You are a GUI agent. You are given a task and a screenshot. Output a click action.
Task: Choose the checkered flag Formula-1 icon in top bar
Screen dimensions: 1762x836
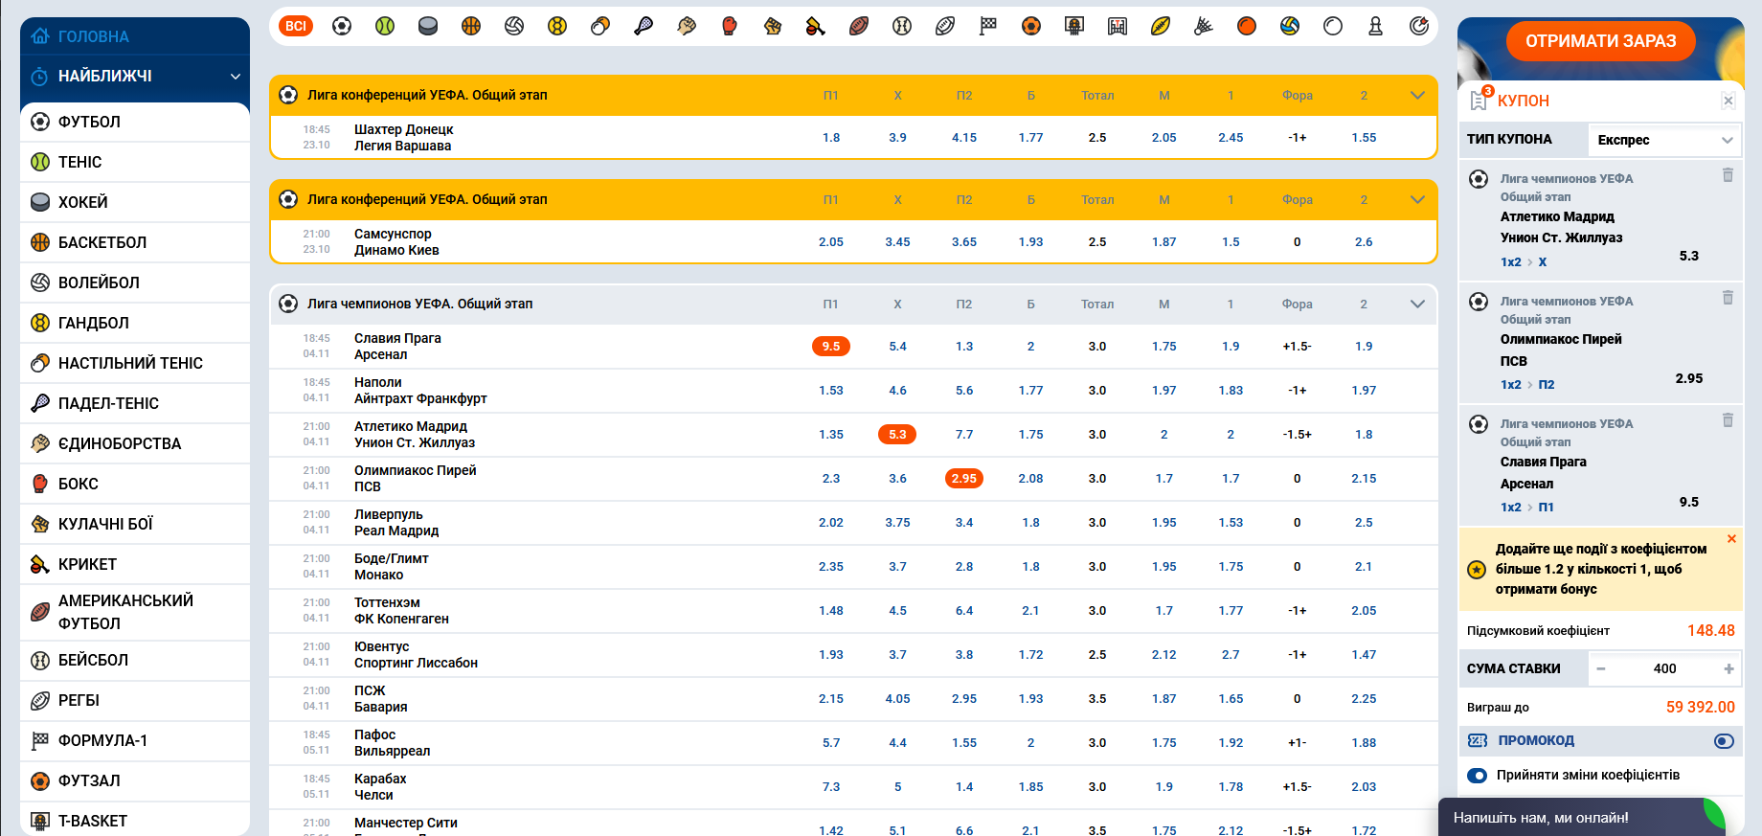(988, 26)
